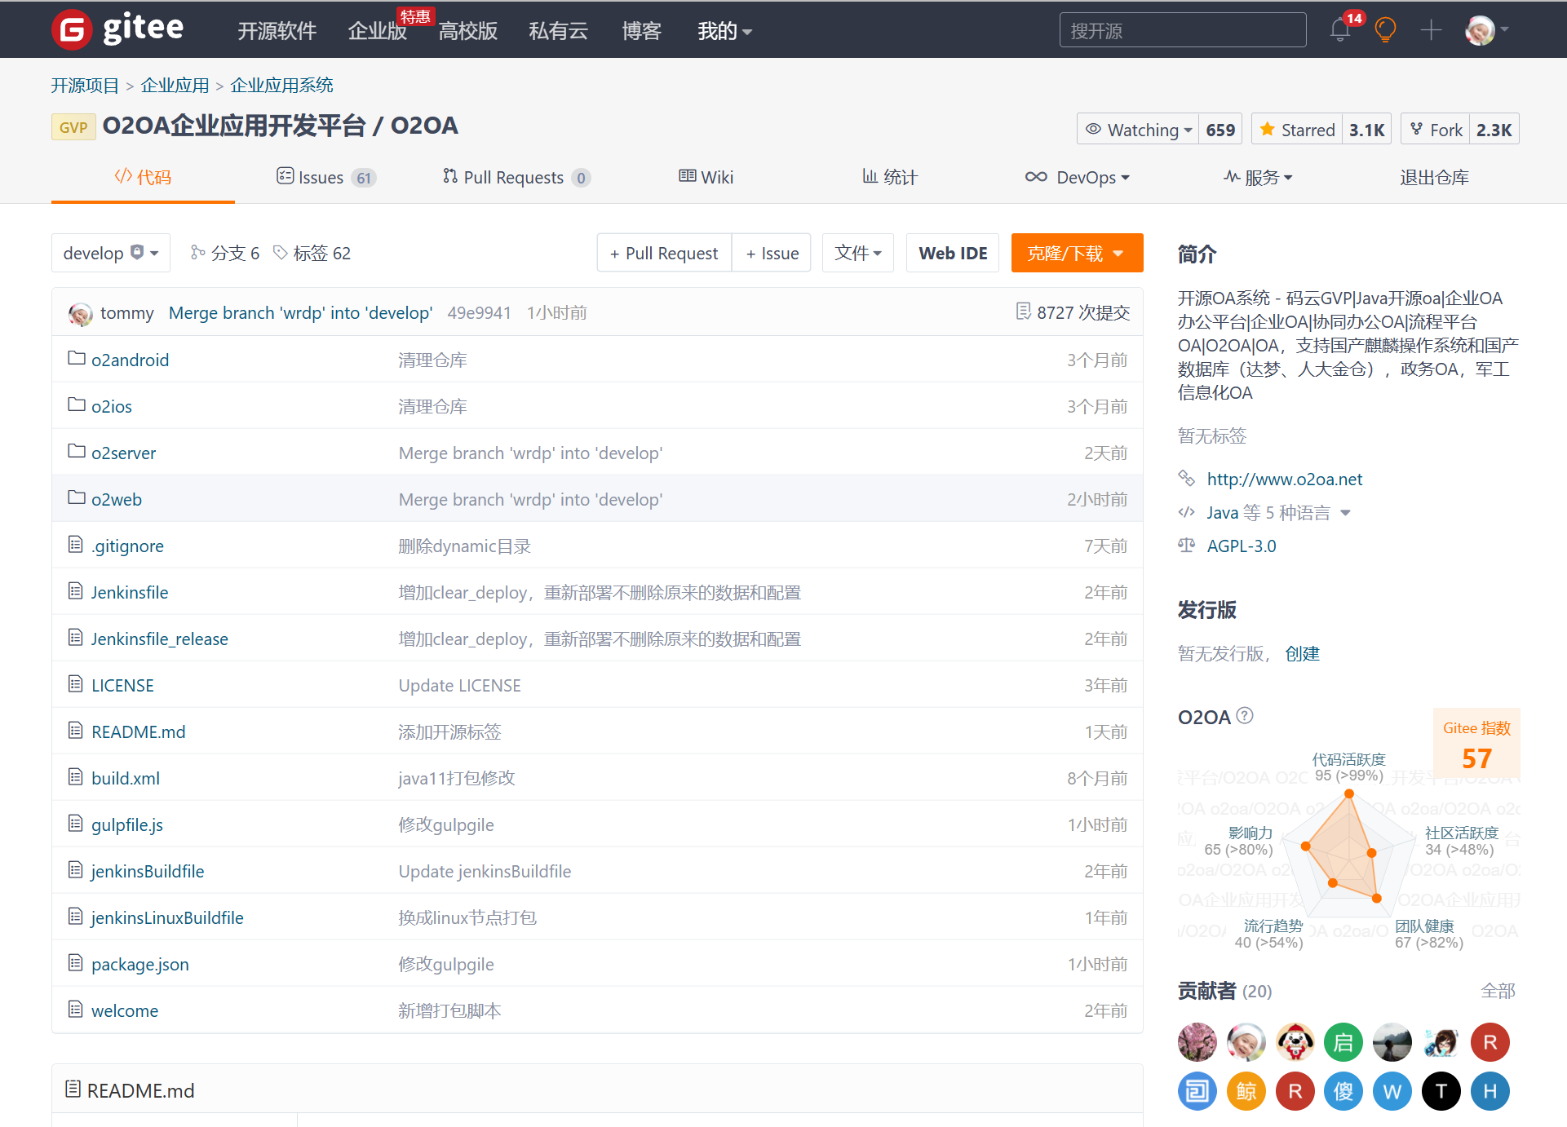Click the Gitee 指数 57 score badge
This screenshot has height=1127, width=1567.
tap(1476, 744)
